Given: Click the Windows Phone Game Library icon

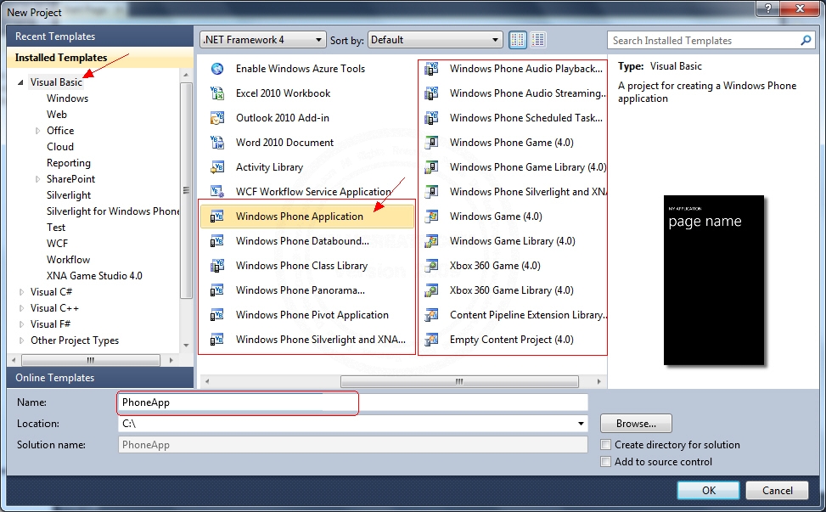Looking at the screenshot, I should pyautogui.click(x=431, y=167).
